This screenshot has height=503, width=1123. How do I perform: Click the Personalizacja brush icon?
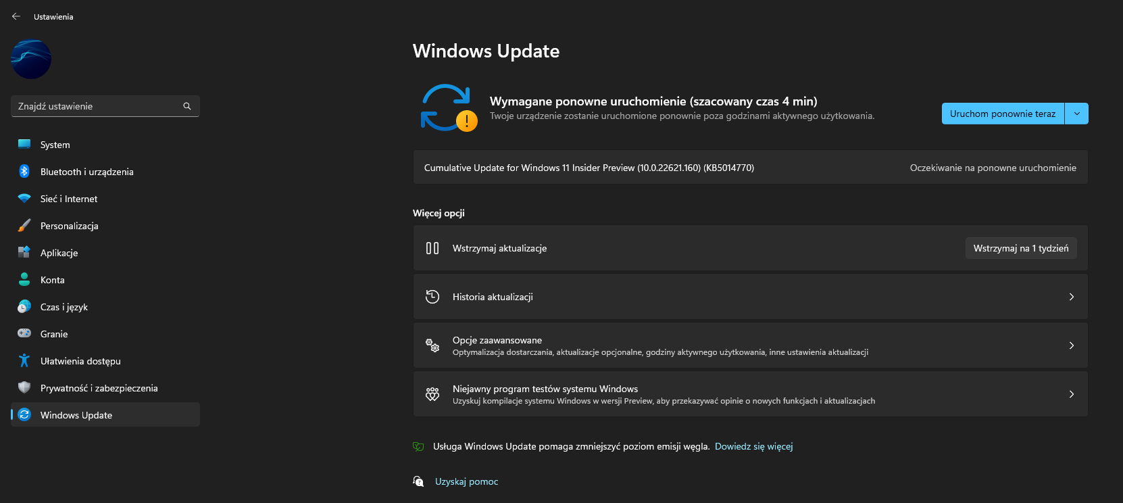[x=24, y=225]
